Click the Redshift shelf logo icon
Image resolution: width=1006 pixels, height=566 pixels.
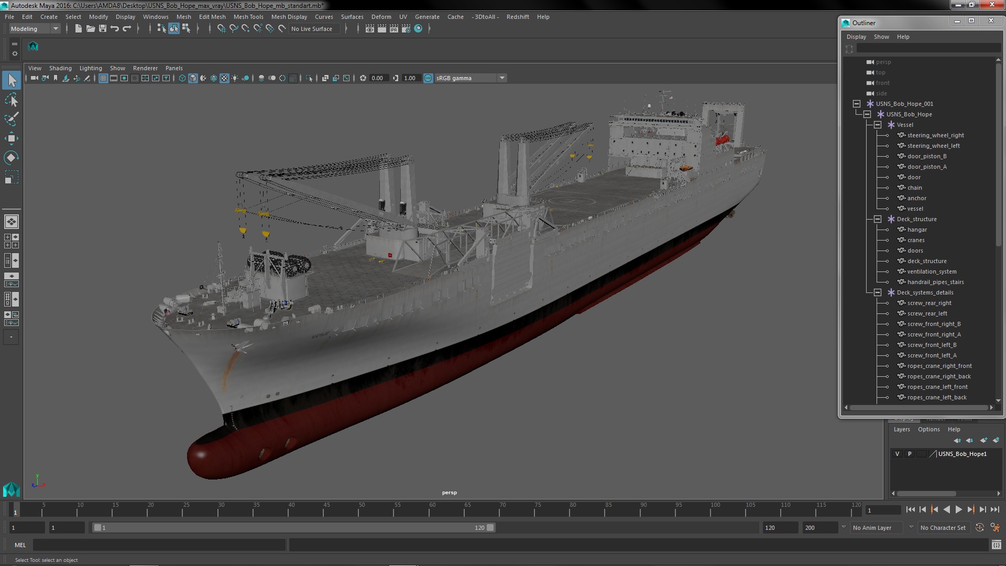[33, 46]
